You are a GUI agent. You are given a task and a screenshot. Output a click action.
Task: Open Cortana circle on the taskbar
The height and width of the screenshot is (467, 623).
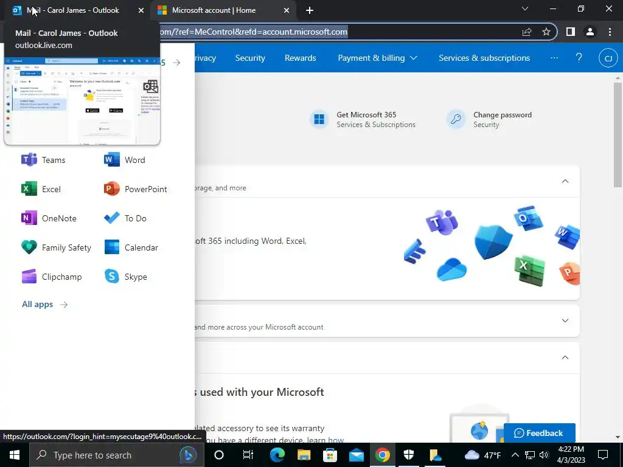point(219,455)
